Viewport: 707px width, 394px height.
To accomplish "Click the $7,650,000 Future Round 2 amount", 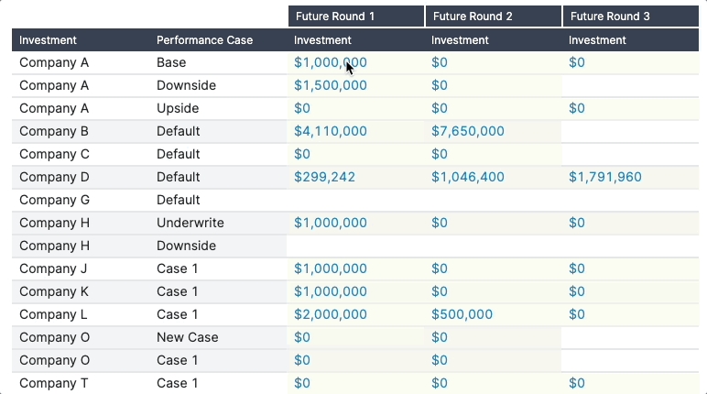I will pos(468,131).
